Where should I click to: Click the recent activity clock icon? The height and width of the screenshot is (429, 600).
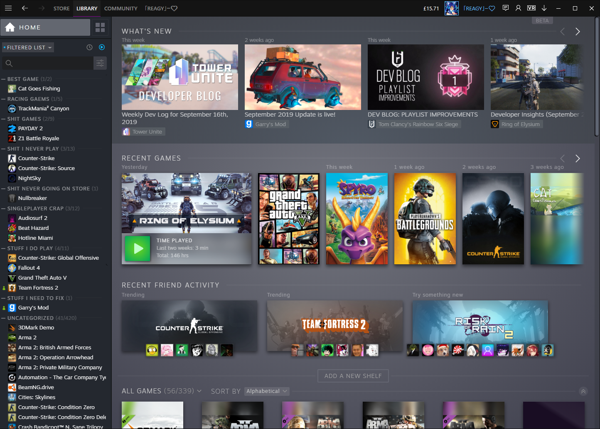click(89, 47)
